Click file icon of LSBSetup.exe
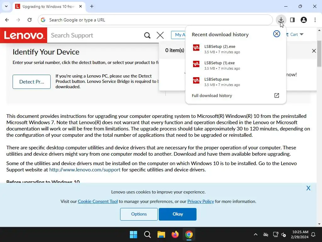322x242 pixels. pyautogui.click(x=196, y=80)
